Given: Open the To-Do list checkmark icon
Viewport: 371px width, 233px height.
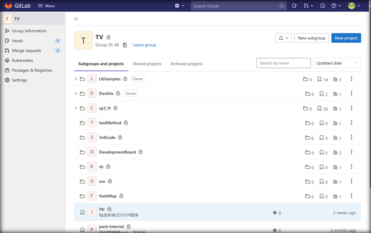Looking at the screenshot, I should pyautogui.click(x=323, y=6).
